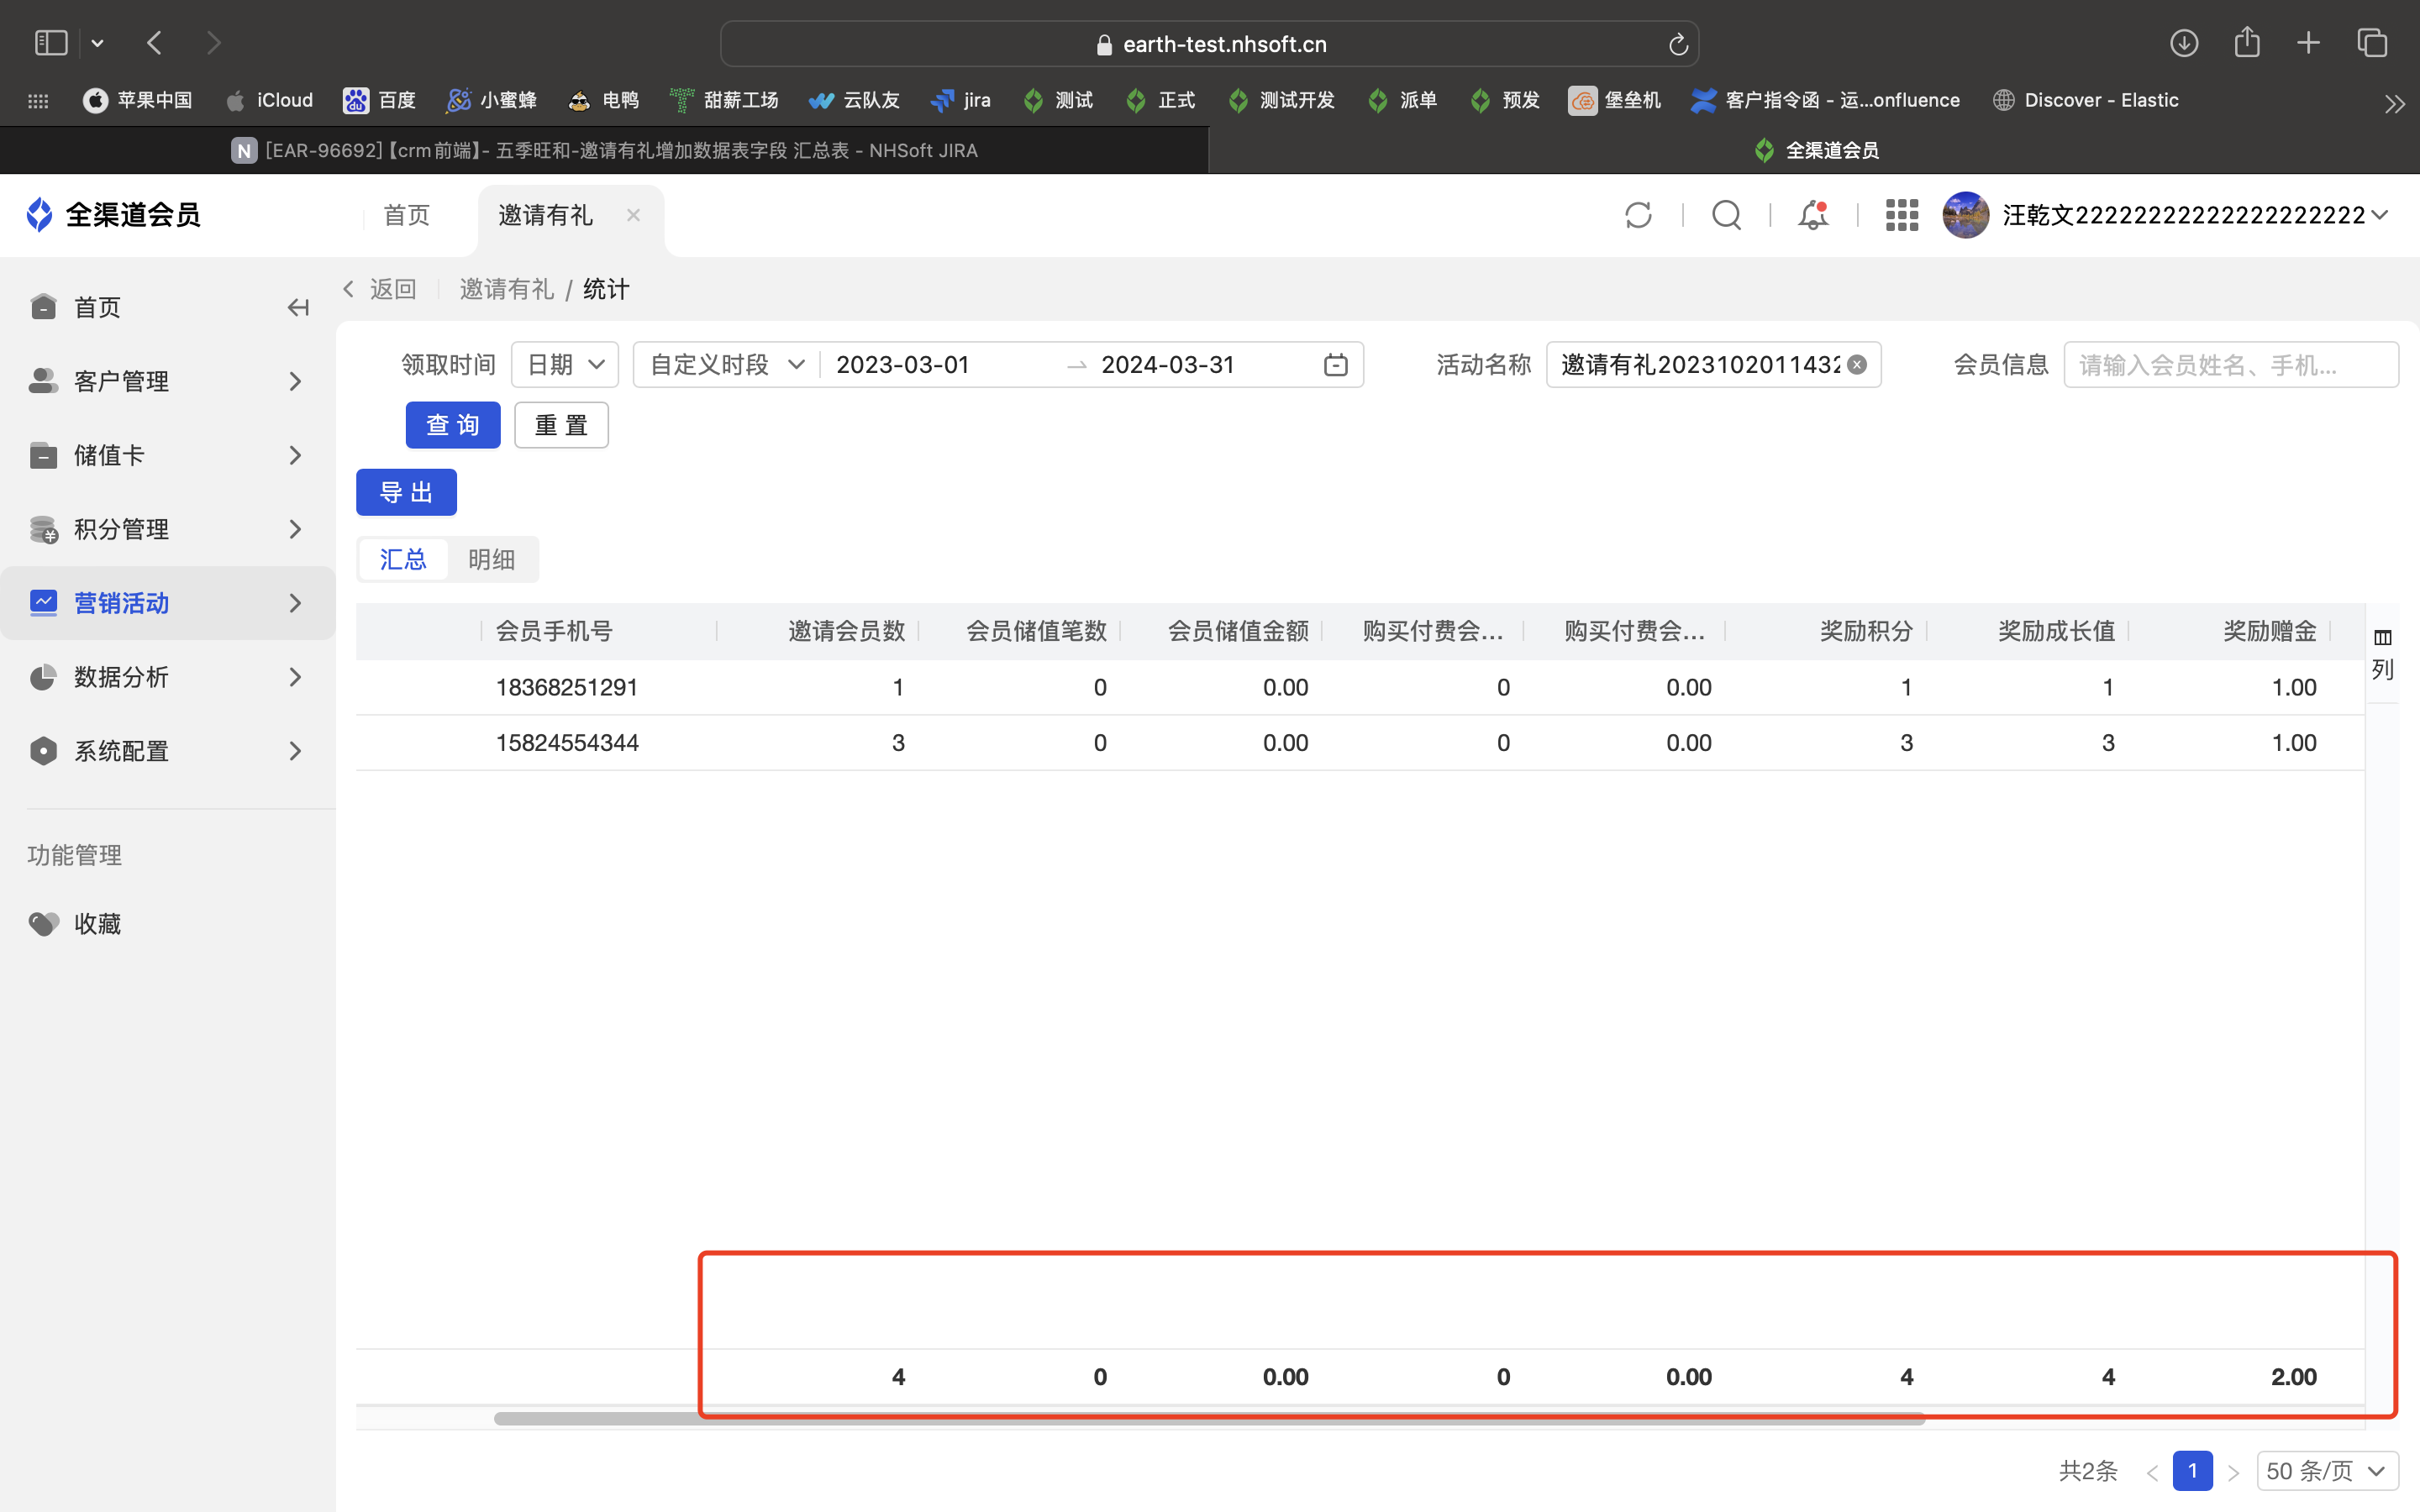Open the 自定义时段 period dropdown
This screenshot has height=1512, width=2420.
coord(727,365)
